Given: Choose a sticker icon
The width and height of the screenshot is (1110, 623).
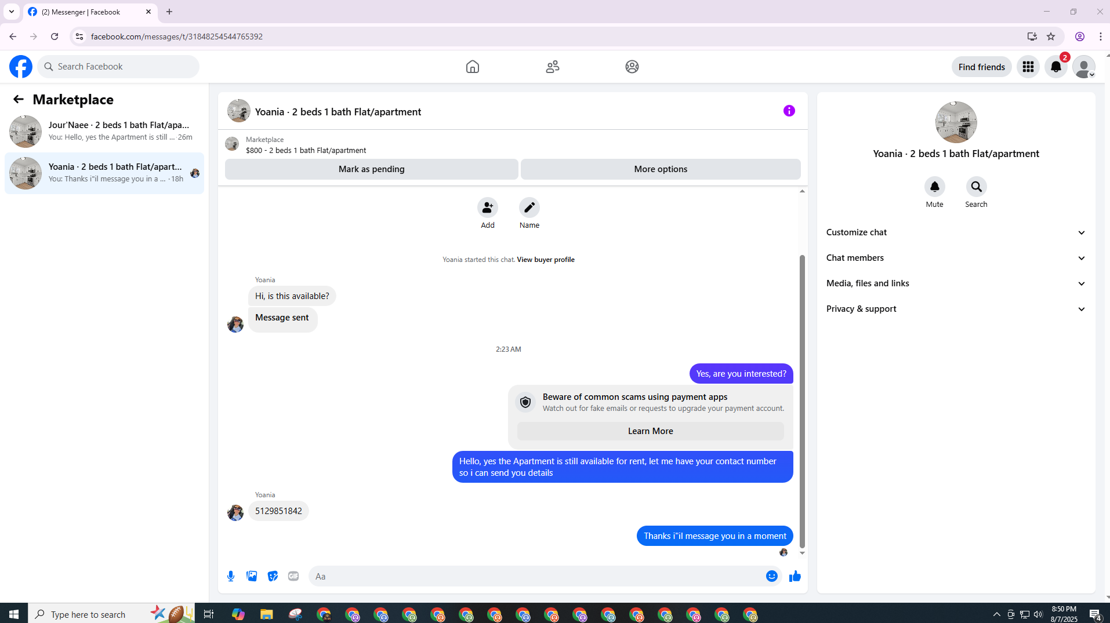Looking at the screenshot, I should click(x=273, y=576).
